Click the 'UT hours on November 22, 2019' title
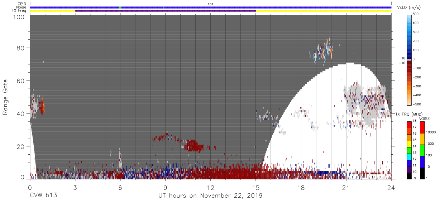This screenshot has height=203, width=440. 211,196
